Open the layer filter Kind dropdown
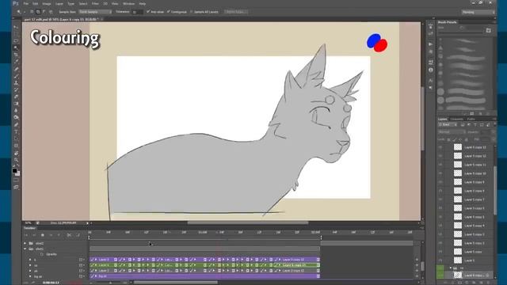Viewport: 507px width, 285px height. (x=448, y=125)
